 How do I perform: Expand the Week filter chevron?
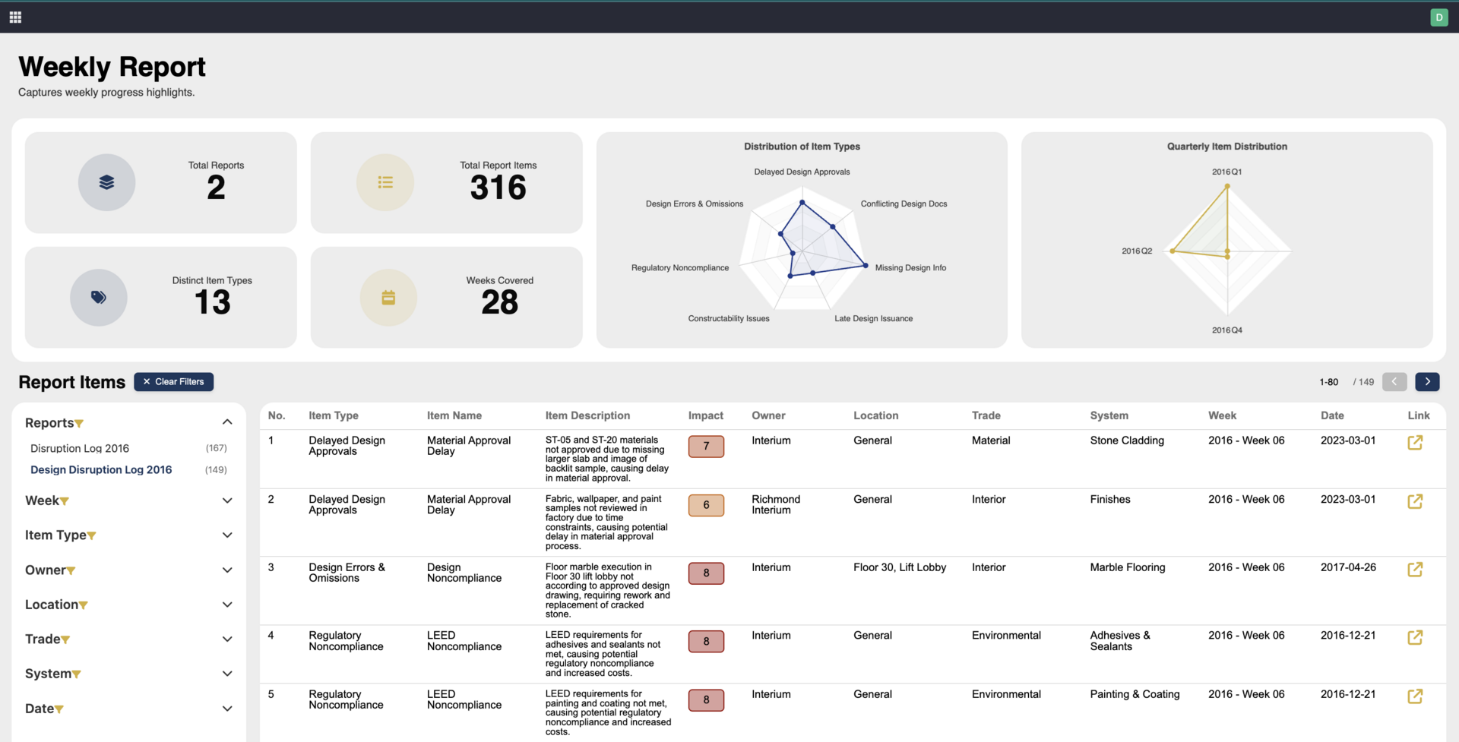227,500
